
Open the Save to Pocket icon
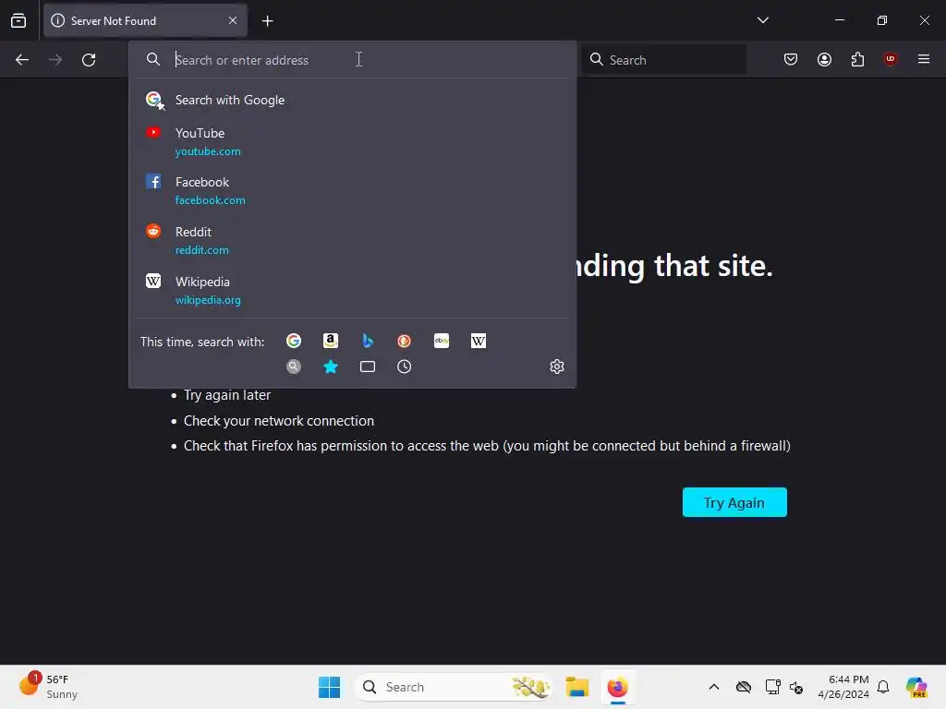coord(791,59)
